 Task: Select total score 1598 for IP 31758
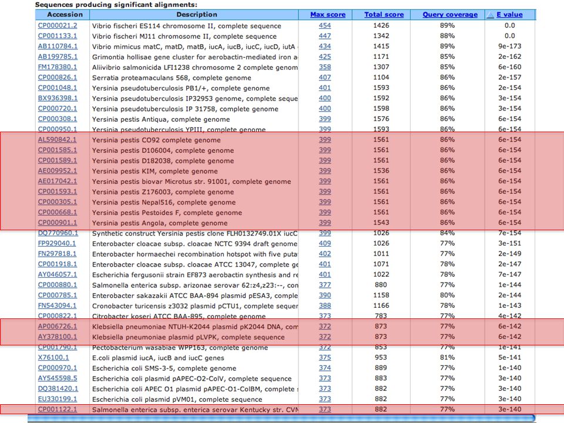coord(381,109)
